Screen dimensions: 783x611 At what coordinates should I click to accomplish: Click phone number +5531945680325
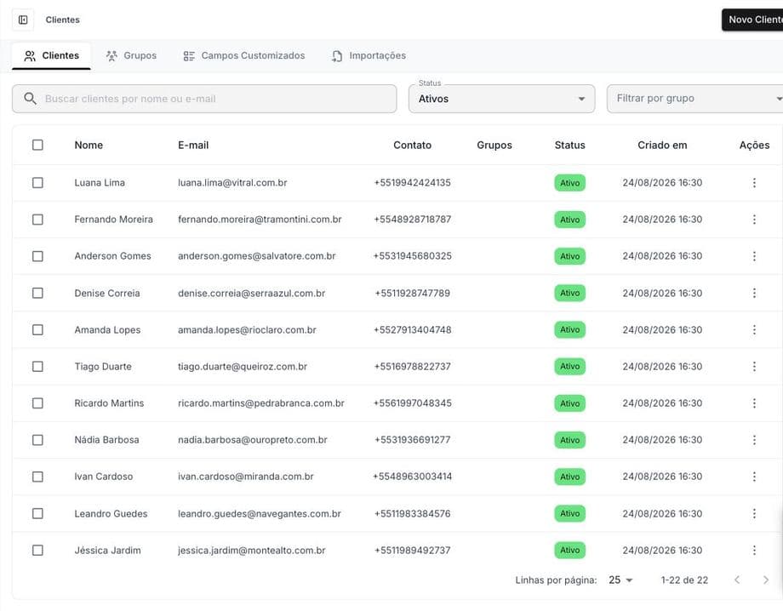tap(413, 256)
